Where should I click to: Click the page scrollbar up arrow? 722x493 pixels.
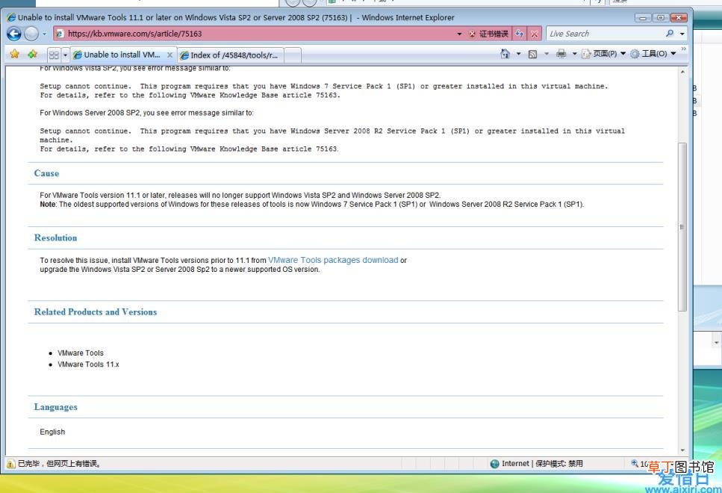(682, 72)
